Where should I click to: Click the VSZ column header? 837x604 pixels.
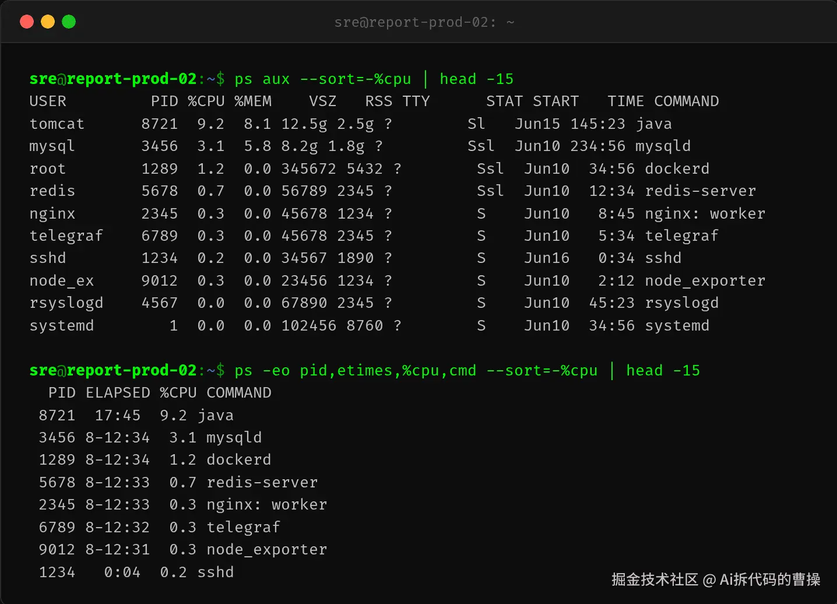323,101
